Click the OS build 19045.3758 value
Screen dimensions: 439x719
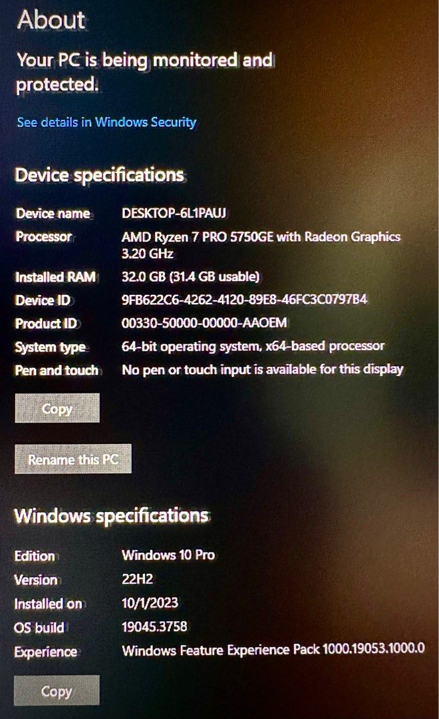[x=154, y=626]
